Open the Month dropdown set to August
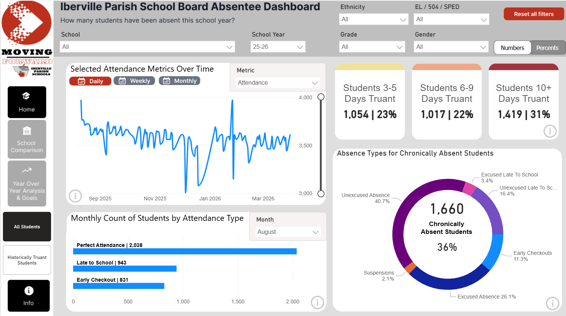Screen dimensions: 566x316 [288, 232]
